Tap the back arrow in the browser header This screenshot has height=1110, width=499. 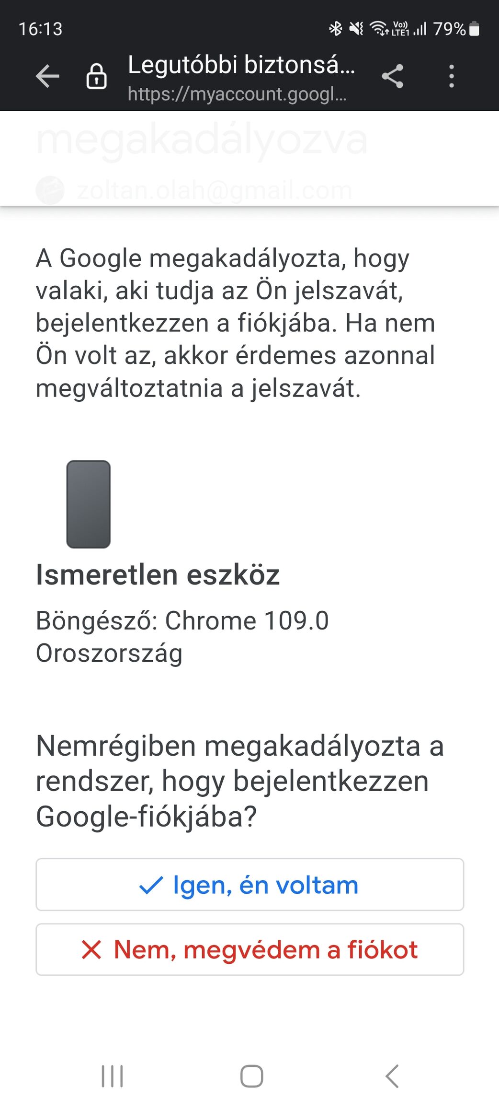(47, 76)
